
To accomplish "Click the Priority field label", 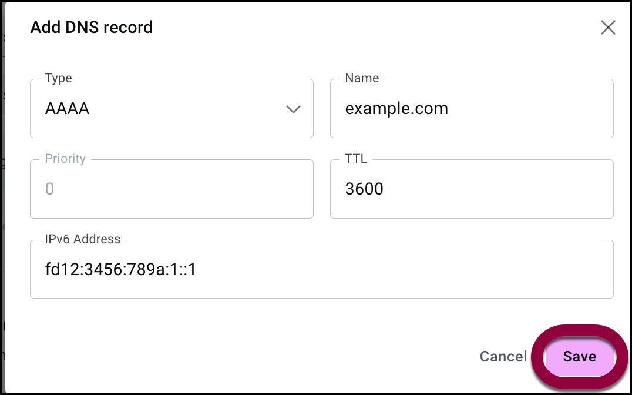I will 65,159.
